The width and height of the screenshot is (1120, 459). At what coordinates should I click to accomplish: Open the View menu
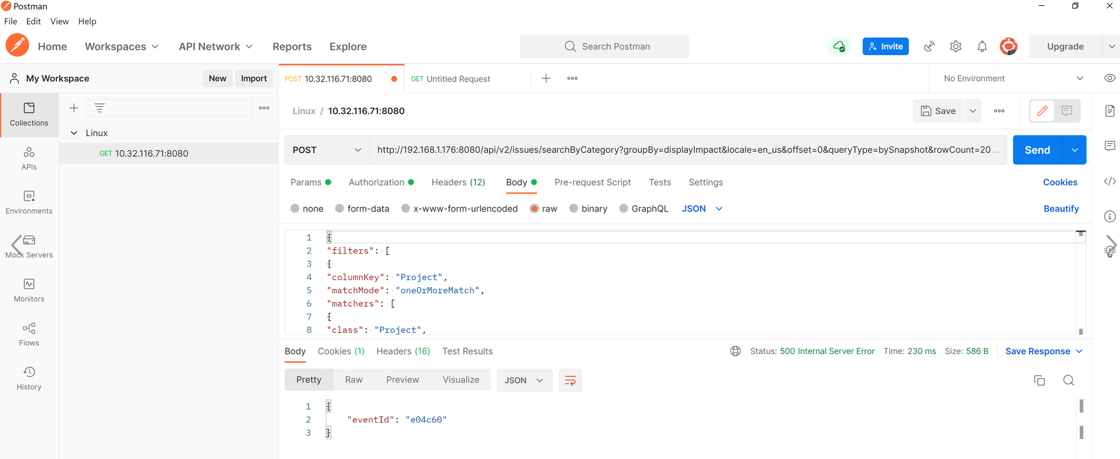59,21
